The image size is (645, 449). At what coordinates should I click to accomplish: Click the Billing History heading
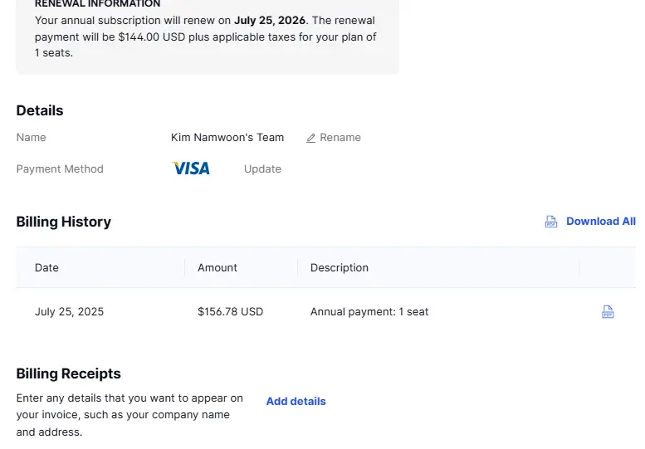click(x=64, y=222)
